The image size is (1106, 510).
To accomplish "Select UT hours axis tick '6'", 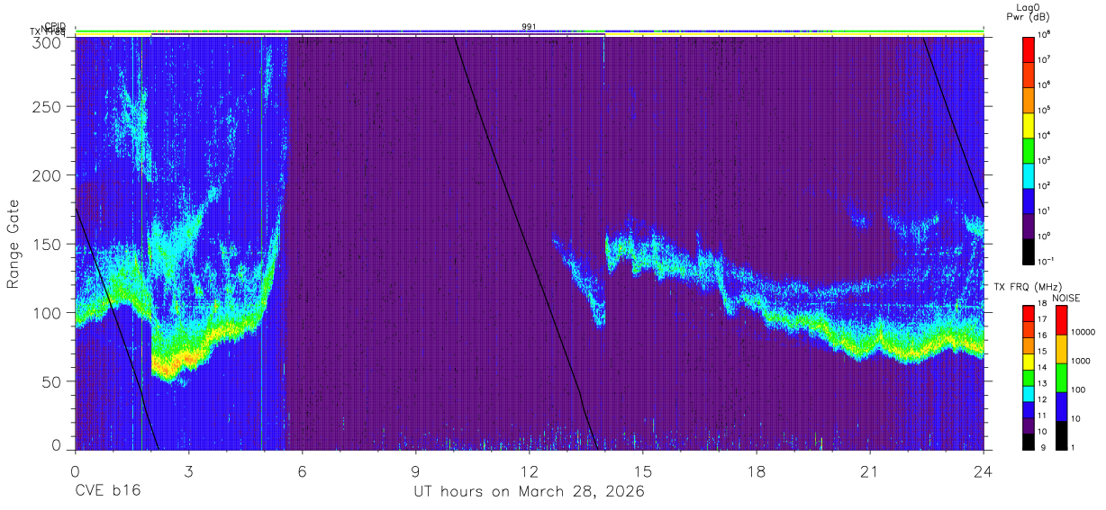I will 303,471.
